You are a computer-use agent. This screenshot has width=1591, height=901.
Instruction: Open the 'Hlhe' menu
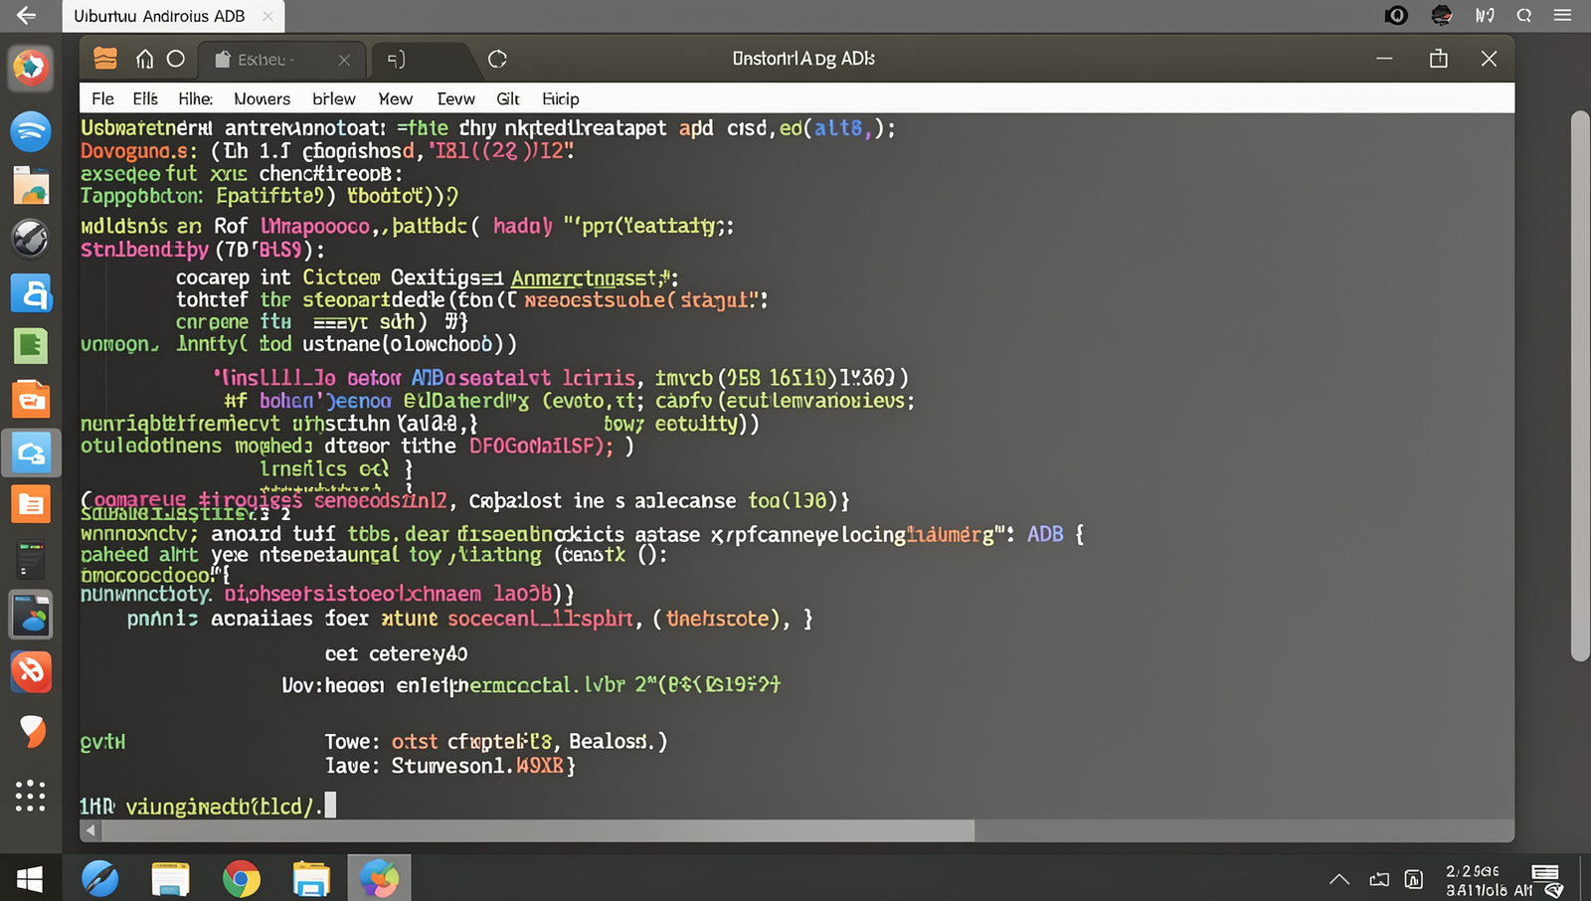196,98
